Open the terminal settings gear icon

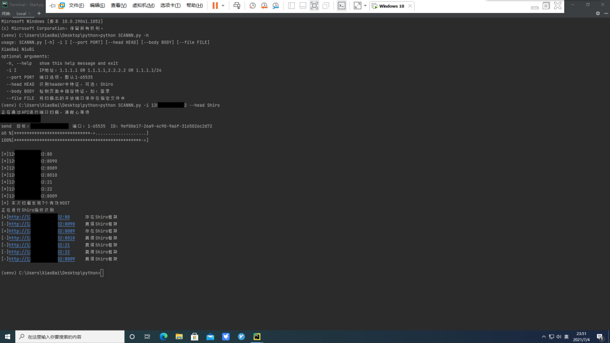click(x=598, y=14)
